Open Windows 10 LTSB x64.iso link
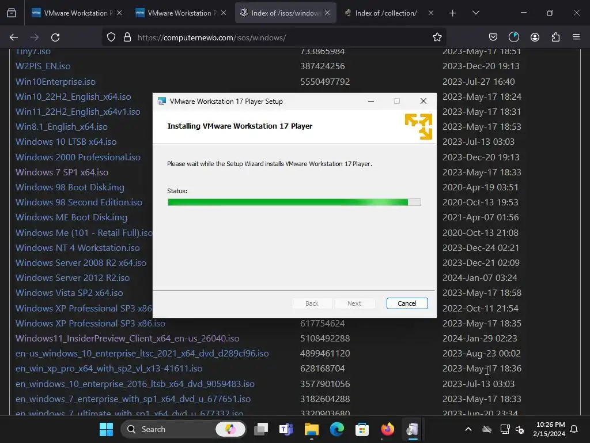Viewport: 590px width, 443px height. [x=66, y=142]
